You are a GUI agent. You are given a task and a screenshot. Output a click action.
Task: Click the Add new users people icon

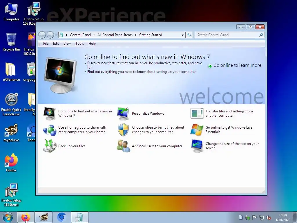[x=123, y=146]
